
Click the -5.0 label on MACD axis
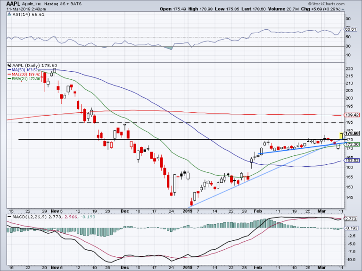351,244
